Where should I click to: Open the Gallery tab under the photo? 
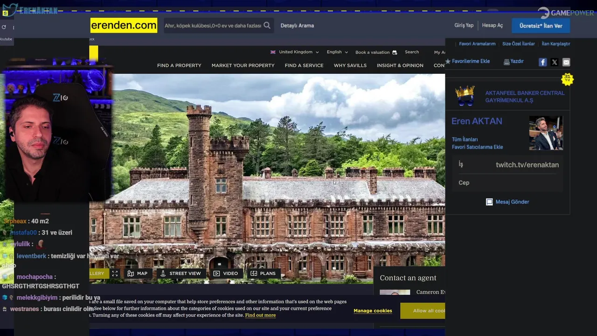[x=99, y=273]
